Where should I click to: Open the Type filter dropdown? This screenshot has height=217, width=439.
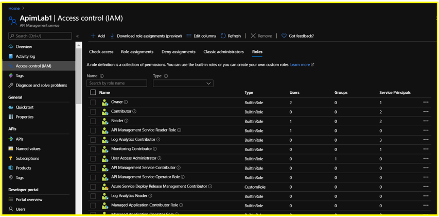(183, 84)
